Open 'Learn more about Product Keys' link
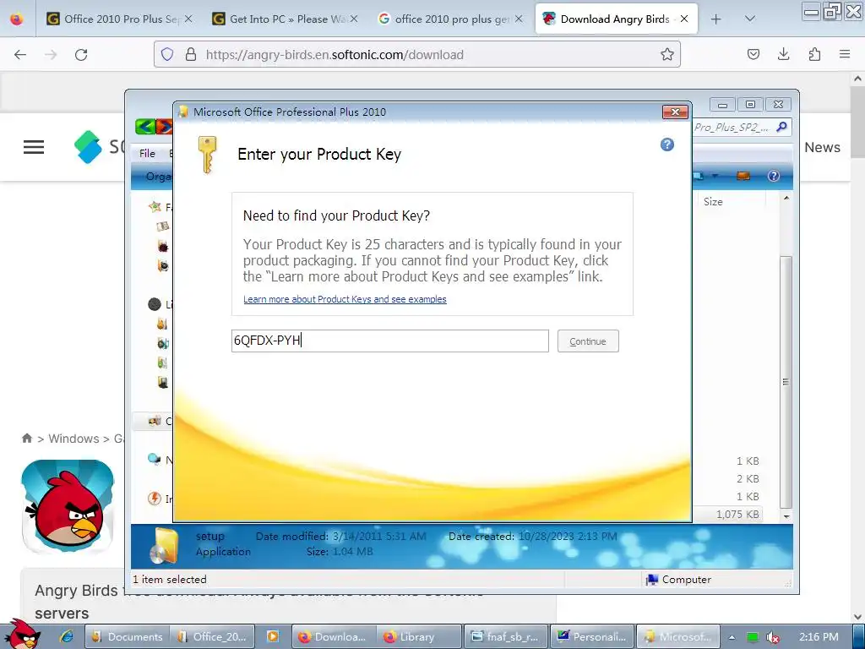The height and width of the screenshot is (649, 865). [x=345, y=299]
